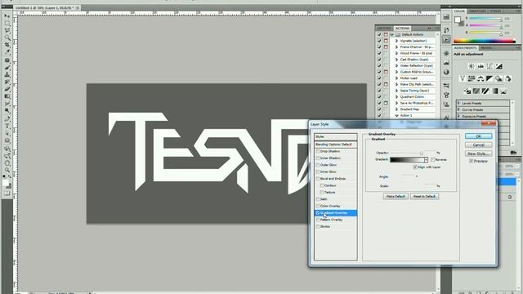The image size is (523, 294).
Task: Expand the Molten Lead action
Action: tap(396, 78)
